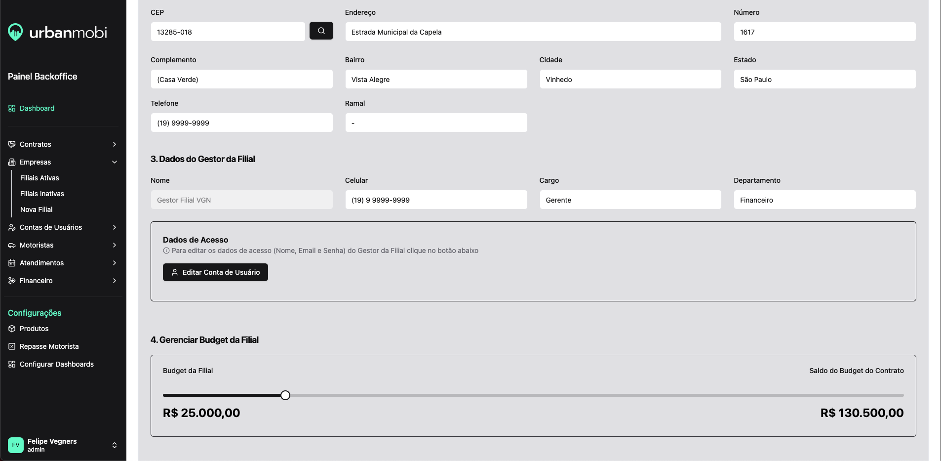Click the Dashboard grid icon
The height and width of the screenshot is (461, 941).
[x=12, y=108]
